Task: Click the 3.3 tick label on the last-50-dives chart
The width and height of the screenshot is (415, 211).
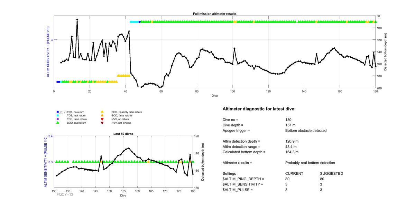Action: point(50,162)
